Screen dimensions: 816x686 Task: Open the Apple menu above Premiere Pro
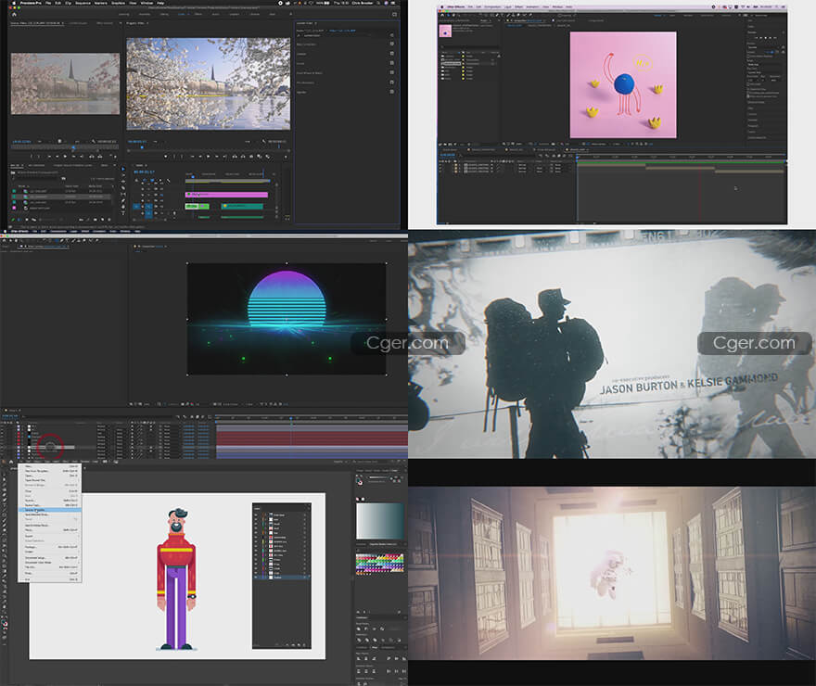[x=13, y=3]
